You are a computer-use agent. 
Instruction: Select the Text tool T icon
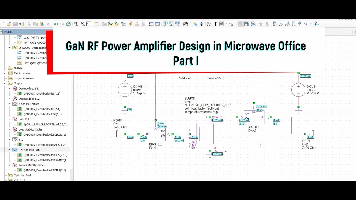tap(215, 24)
